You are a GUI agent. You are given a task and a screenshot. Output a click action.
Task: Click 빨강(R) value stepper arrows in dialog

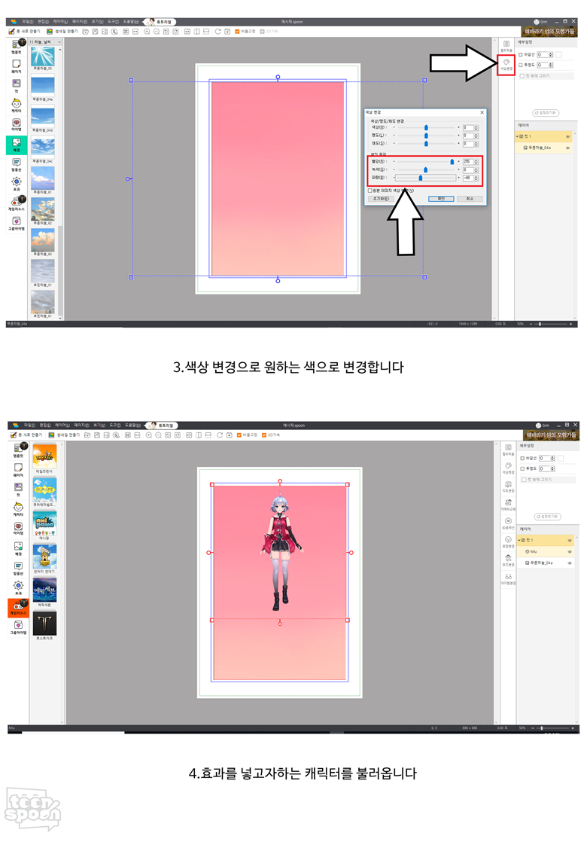click(476, 162)
